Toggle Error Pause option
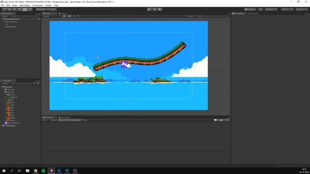Viewport: 310px width, 174px height. pyautogui.click(x=76, y=120)
